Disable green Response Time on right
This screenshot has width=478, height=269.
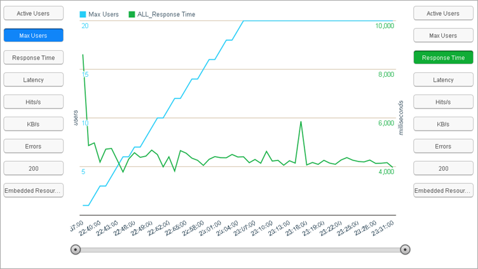point(443,58)
